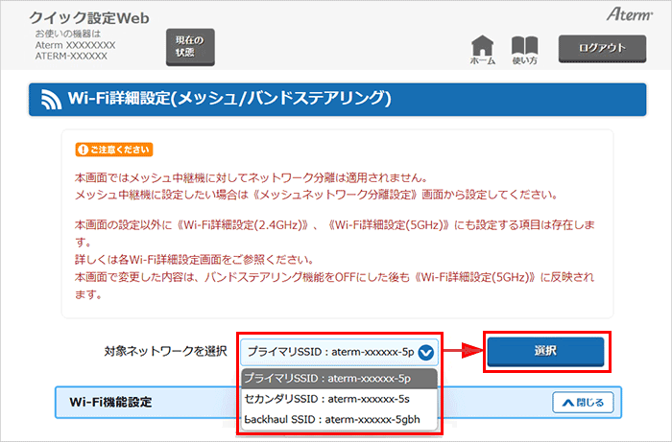The height and width of the screenshot is (442, 672).
Task: Expand dropdown with the blue chevron arrow
Action: (425, 352)
